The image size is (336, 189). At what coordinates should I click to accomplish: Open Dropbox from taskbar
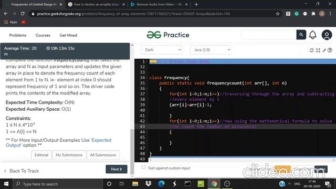click(148, 184)
